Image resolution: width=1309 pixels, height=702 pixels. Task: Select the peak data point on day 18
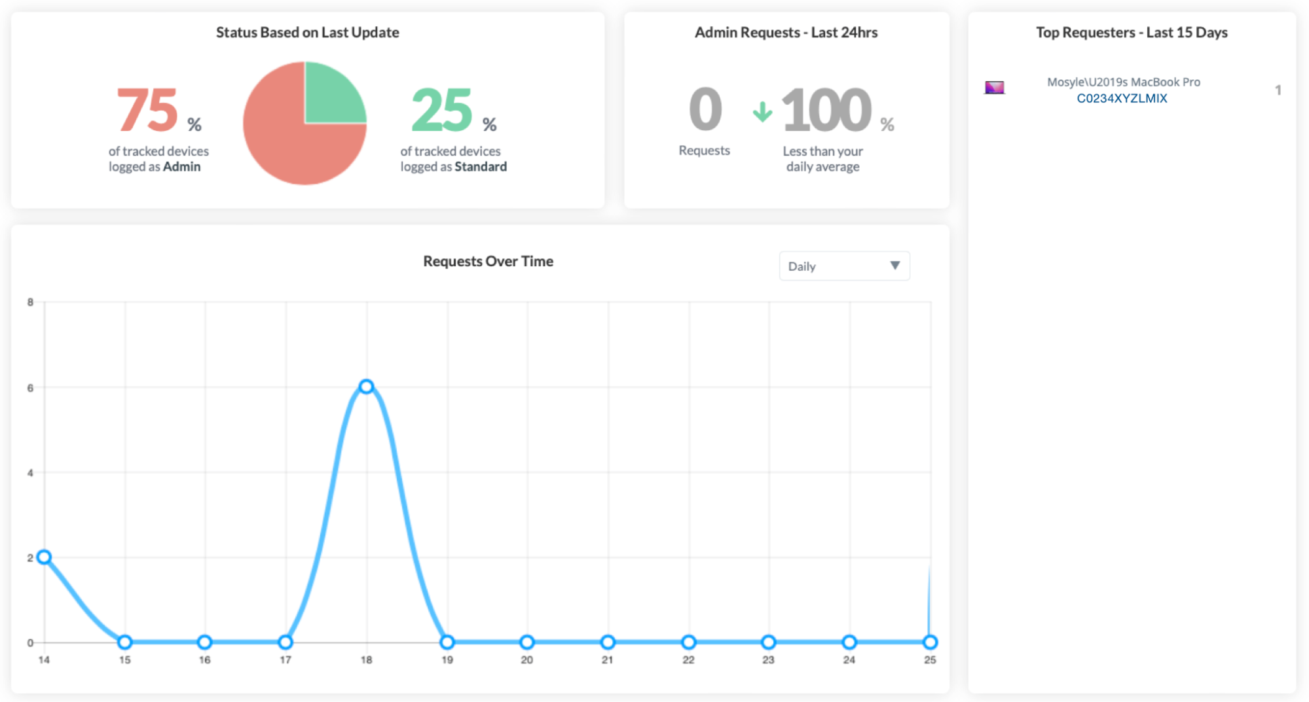click(x=367, y=387)
